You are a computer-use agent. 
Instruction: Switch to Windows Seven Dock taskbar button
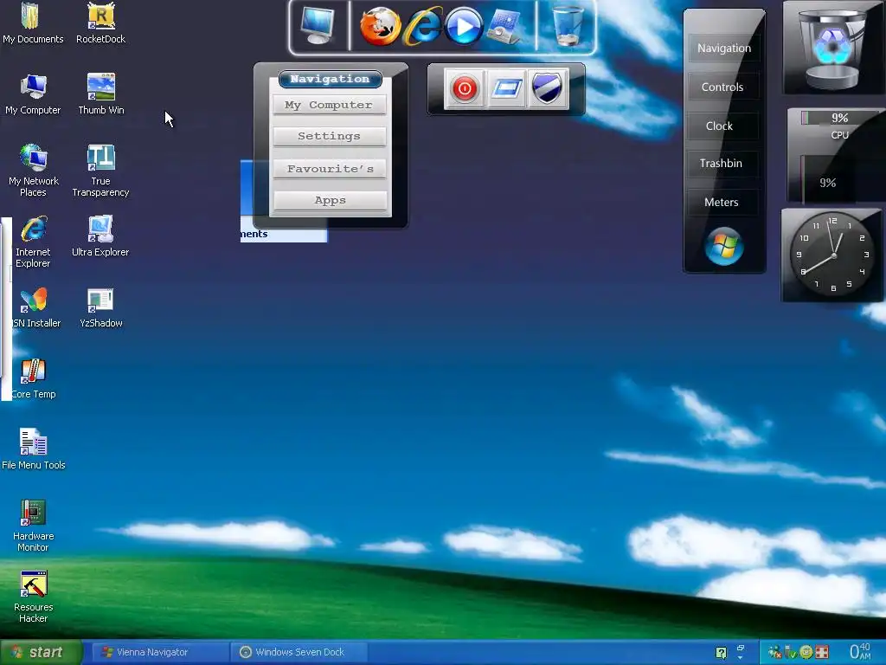point(299,652)
